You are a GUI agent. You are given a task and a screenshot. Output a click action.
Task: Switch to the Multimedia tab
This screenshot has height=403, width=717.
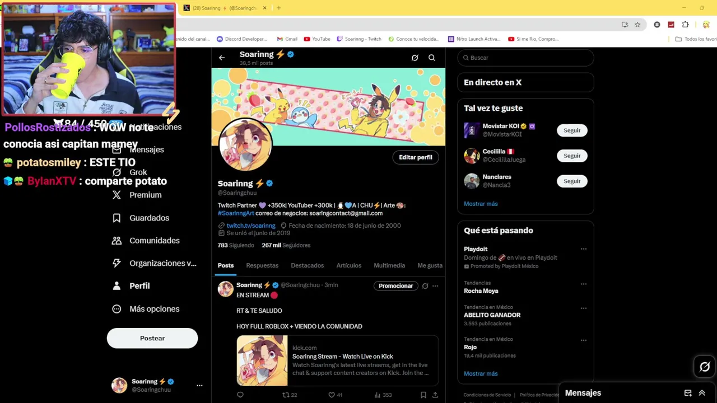[389, 265]
